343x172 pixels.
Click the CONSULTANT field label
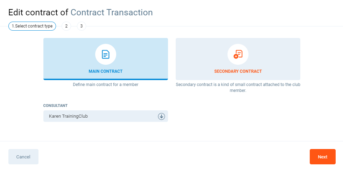(55, 105)
